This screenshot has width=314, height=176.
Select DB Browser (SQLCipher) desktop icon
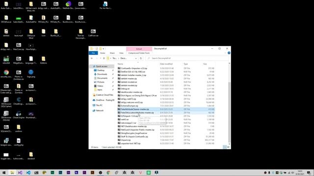[x=6, y=102]
